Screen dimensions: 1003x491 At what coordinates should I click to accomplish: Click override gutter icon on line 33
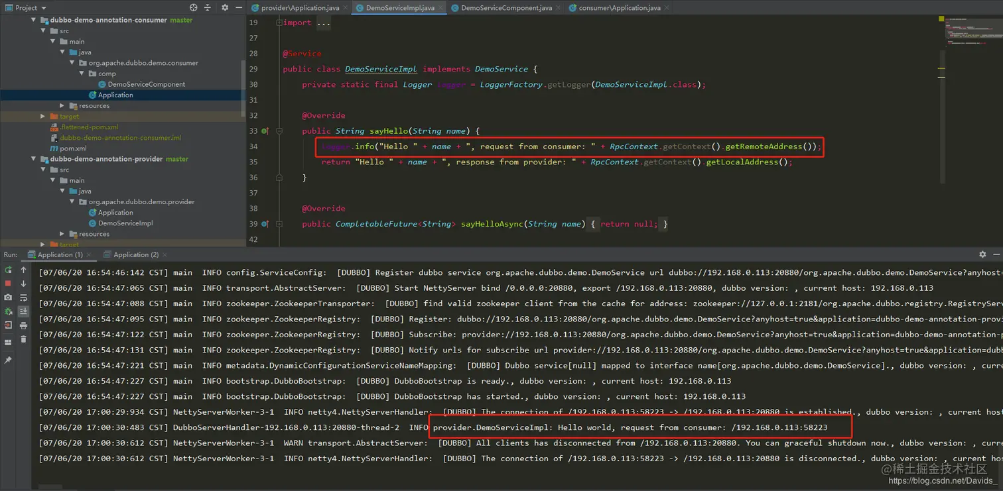point(265,131)
